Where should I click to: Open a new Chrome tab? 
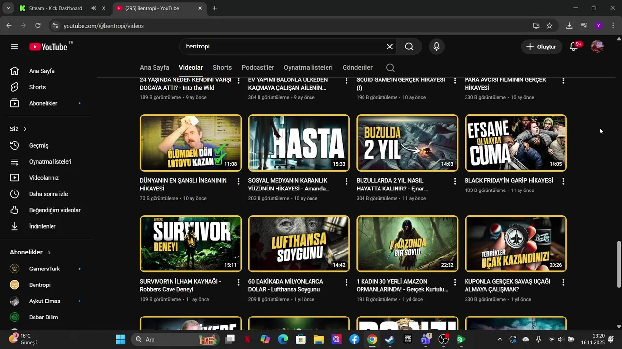pyautogui.click(x=215, y=8)
